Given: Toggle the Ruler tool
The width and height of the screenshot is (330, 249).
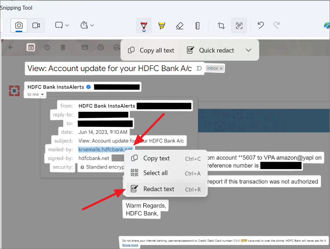Looking at the screenshot, I should click(197, 26).
